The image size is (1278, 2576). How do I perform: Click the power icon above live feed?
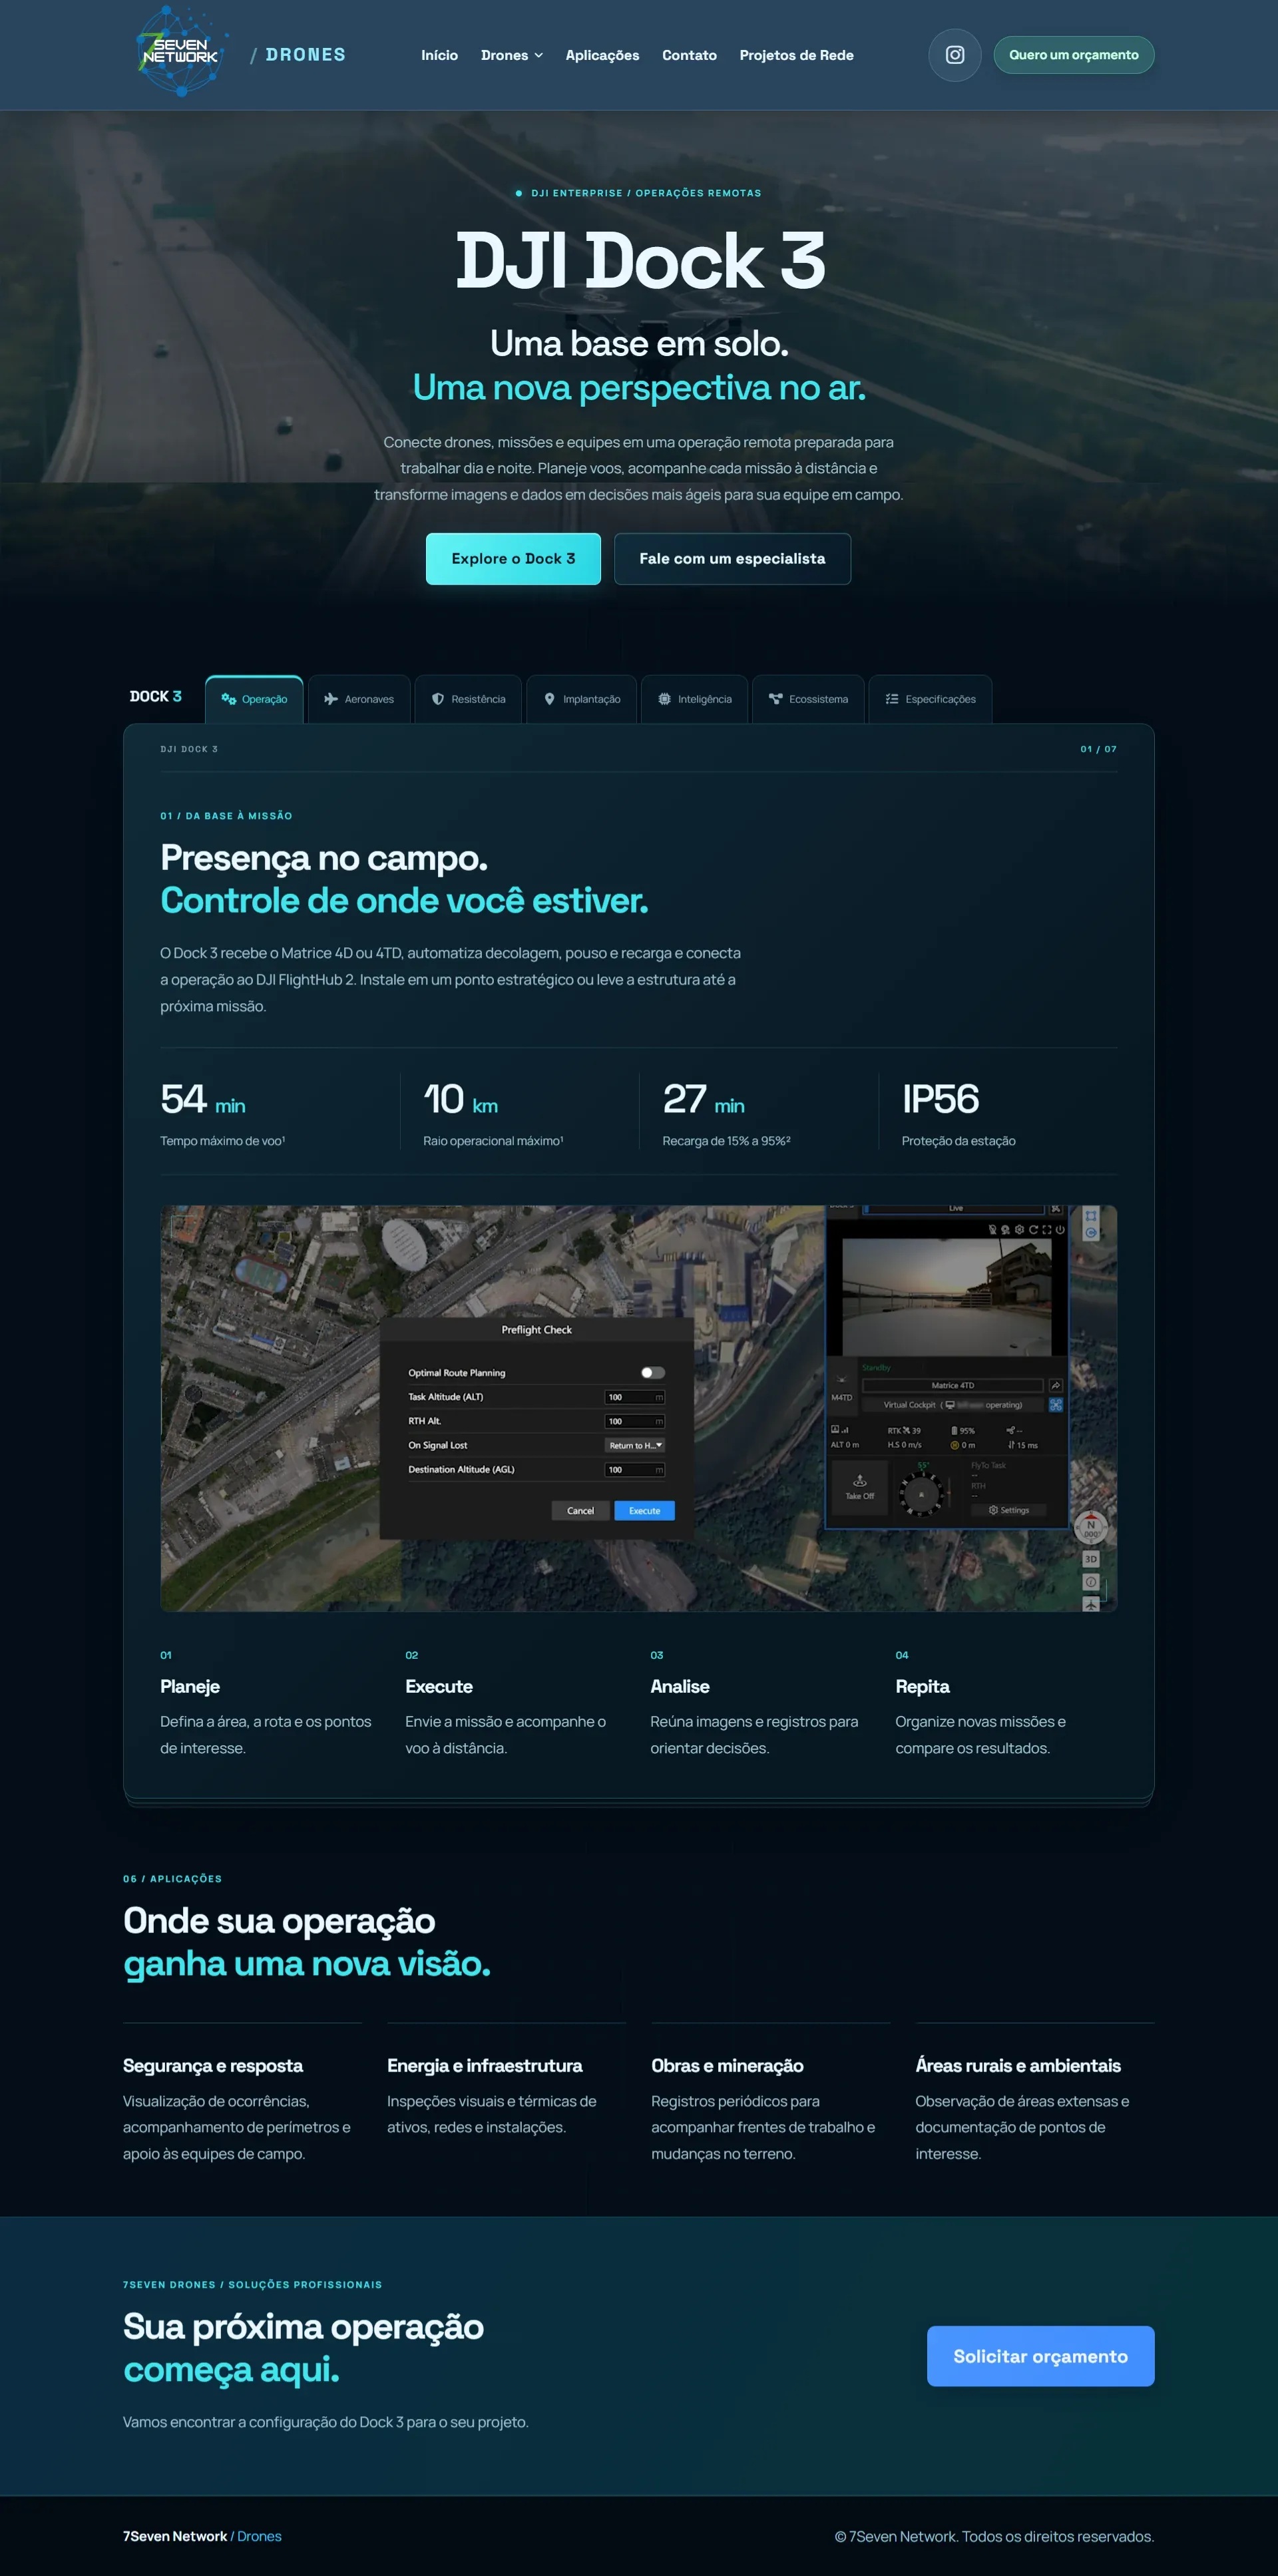1060,1230
